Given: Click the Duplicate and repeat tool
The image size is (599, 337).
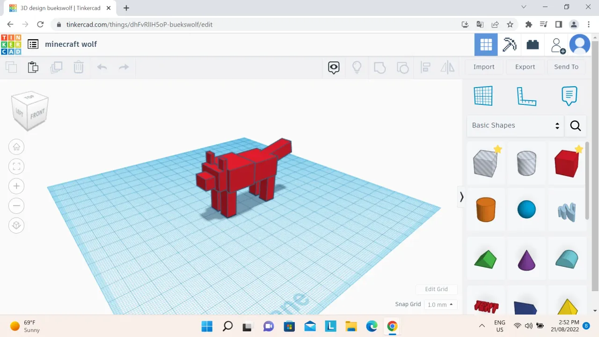Looking at the screenshot, I should coord(56,67).
